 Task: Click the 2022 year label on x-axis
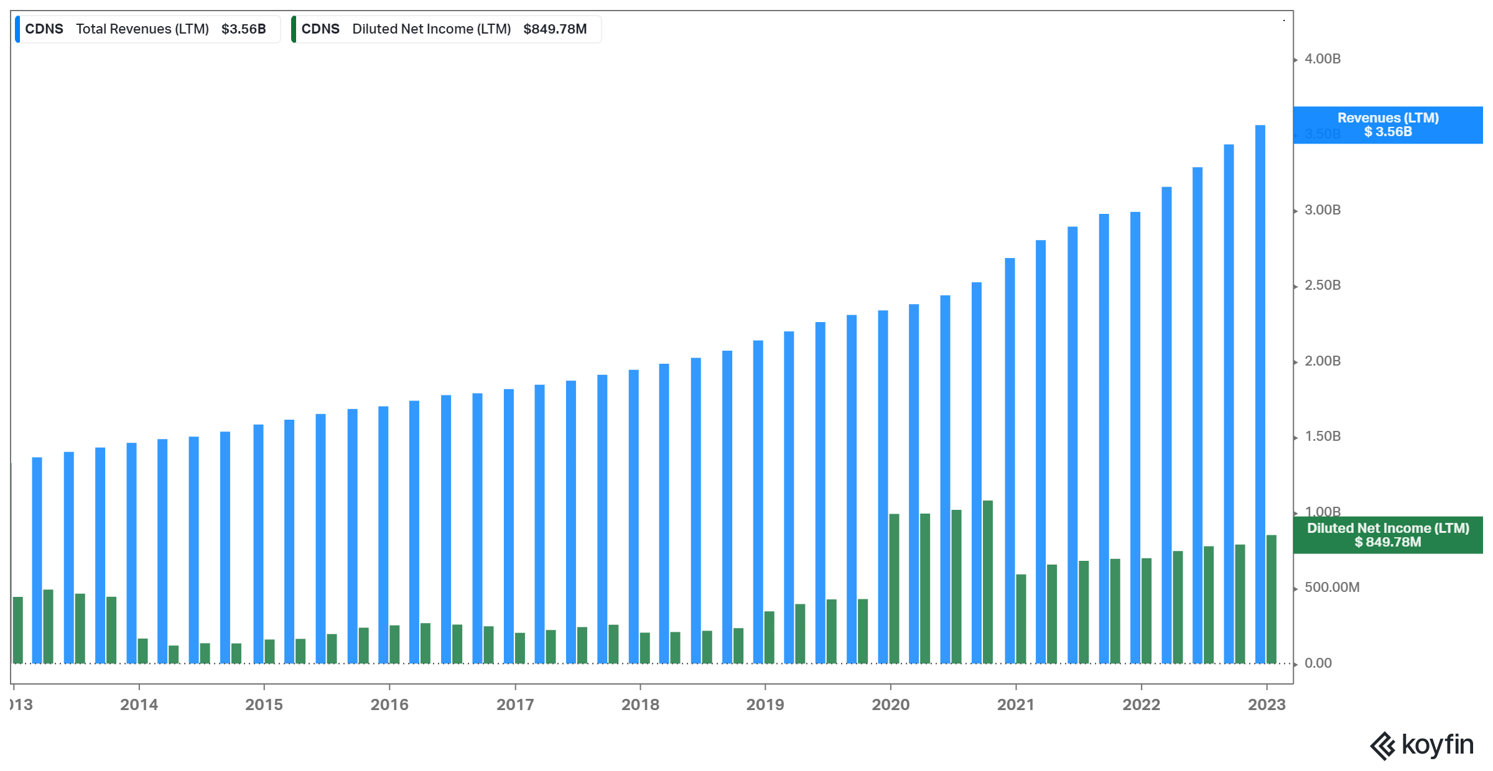[x=1141, y=704]
